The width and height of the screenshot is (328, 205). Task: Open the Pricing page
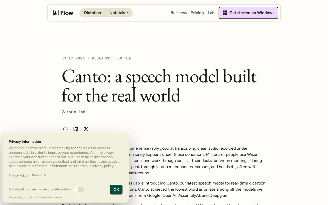click(197, 13)
